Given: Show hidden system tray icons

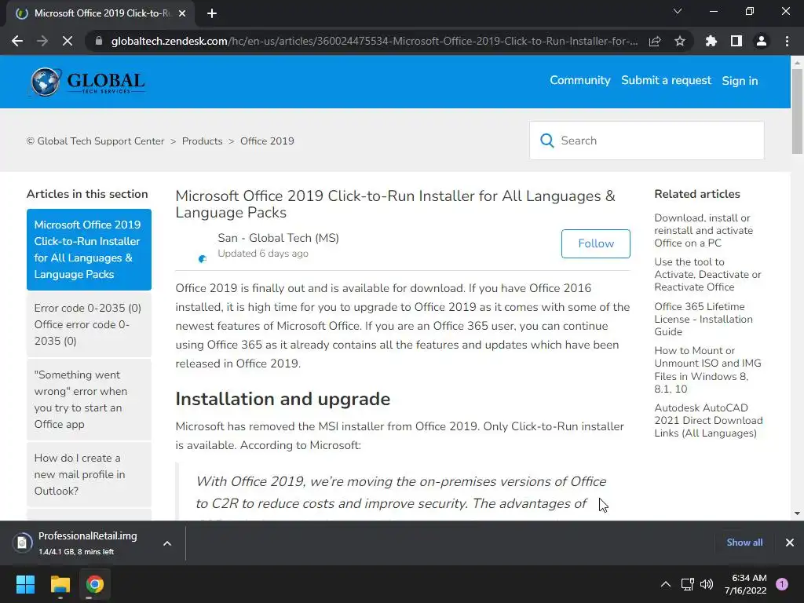Looking at the screenshot, I should [x=666, y=584].
